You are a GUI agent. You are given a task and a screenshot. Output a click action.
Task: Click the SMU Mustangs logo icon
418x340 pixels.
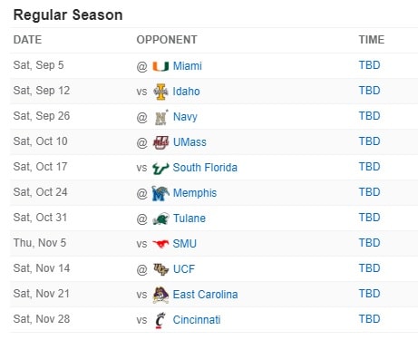click(160, 244)
